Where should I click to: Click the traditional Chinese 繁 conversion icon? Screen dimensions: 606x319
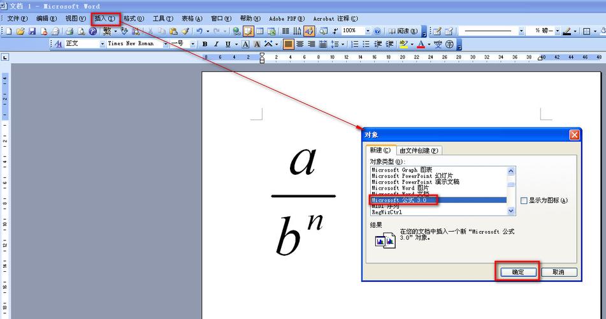click(107, 31)
